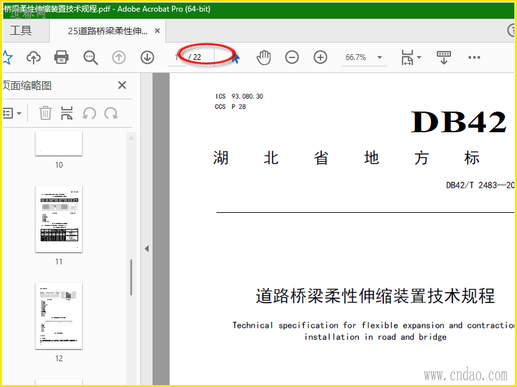Go to previous page with up arrow
The height and width of the screenshot is (387, 517).
(119, 57)
